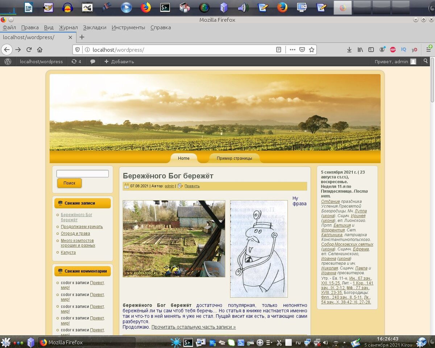The height and width of the screenshot is (348, 435).
Task: Click Собор Московских святых link
Action: pos(347,244)
